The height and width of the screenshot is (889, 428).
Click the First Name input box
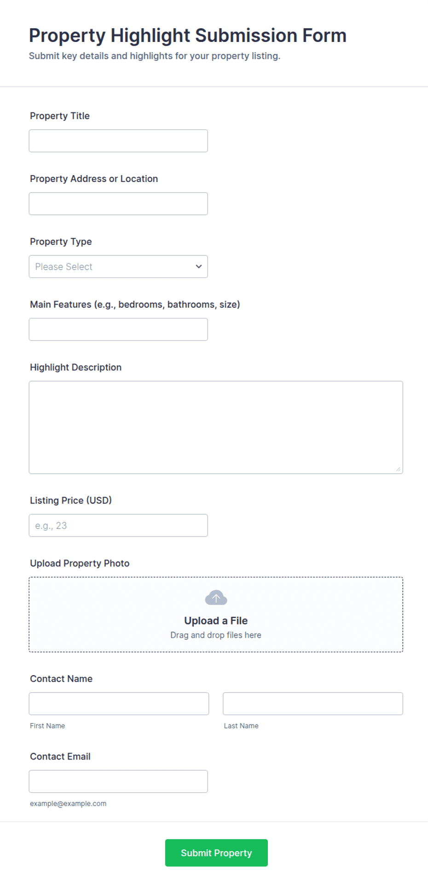click(x=119, y=704)
